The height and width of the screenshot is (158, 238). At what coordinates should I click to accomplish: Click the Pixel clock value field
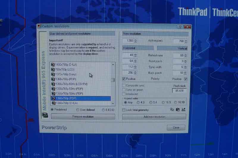tap(179, 91)
